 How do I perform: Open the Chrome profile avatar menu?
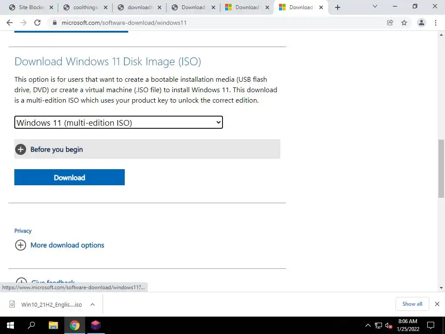(422, 23)
